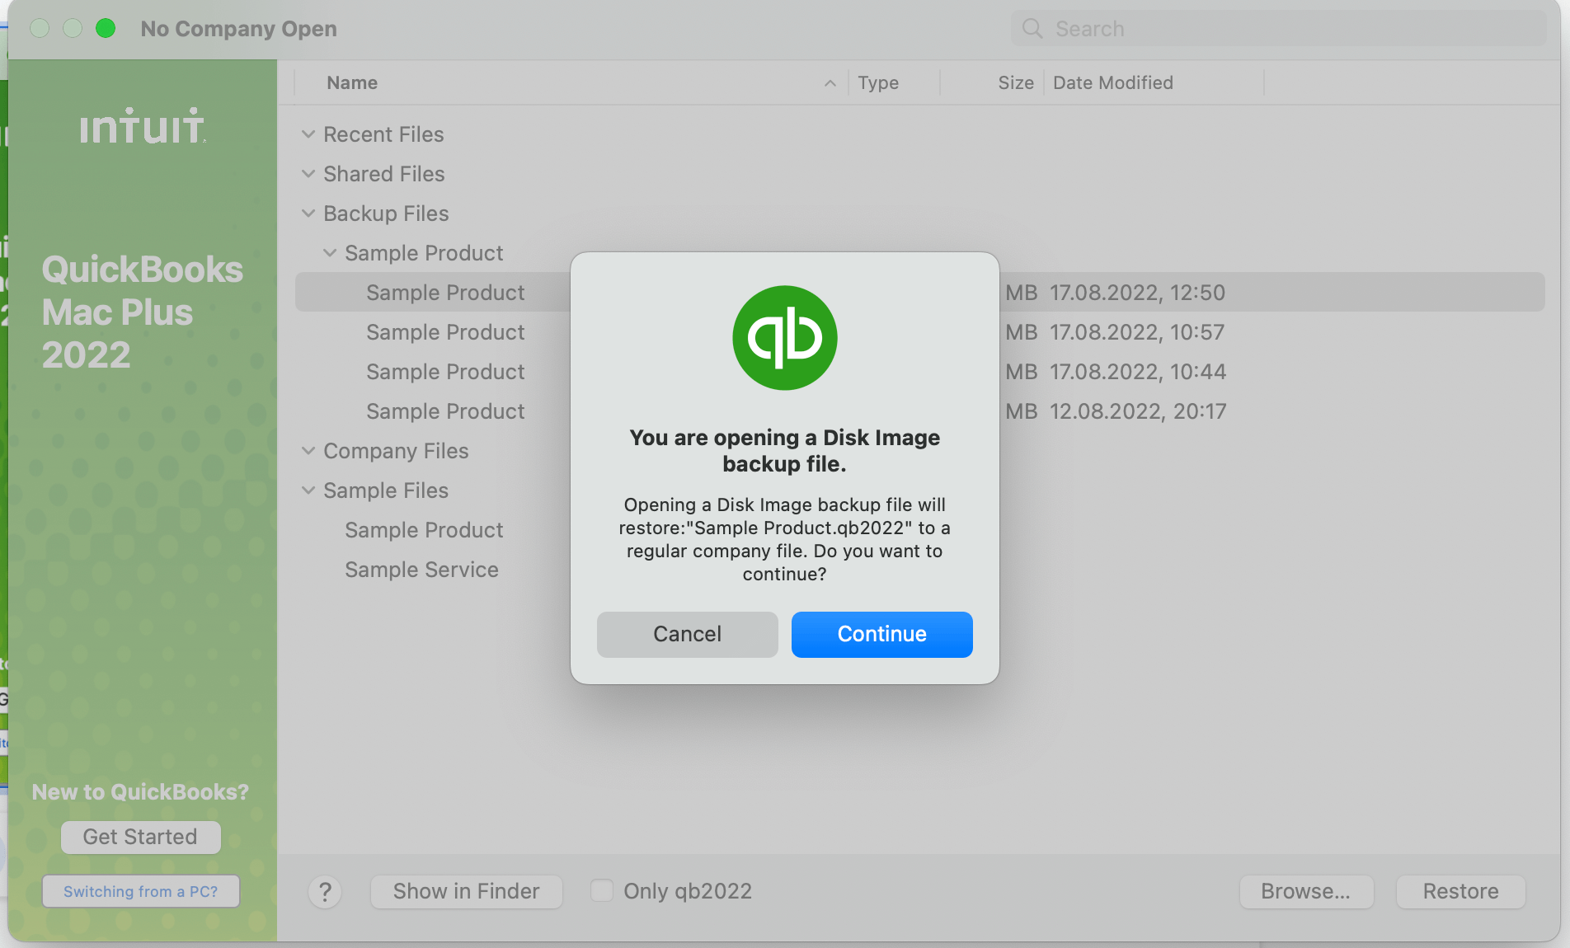Click Continue to restore the backup
This screenshot has height=948, width=1570.
pyautogui.click(x=881, y=634)
